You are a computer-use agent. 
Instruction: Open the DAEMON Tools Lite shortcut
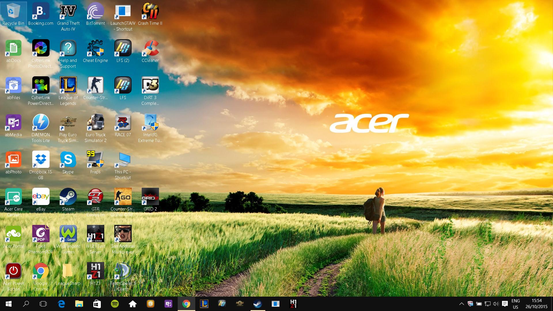[41, 128]
